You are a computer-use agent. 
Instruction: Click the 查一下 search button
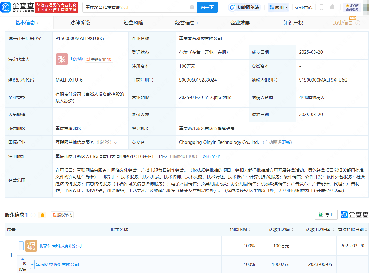click(207, 7)
